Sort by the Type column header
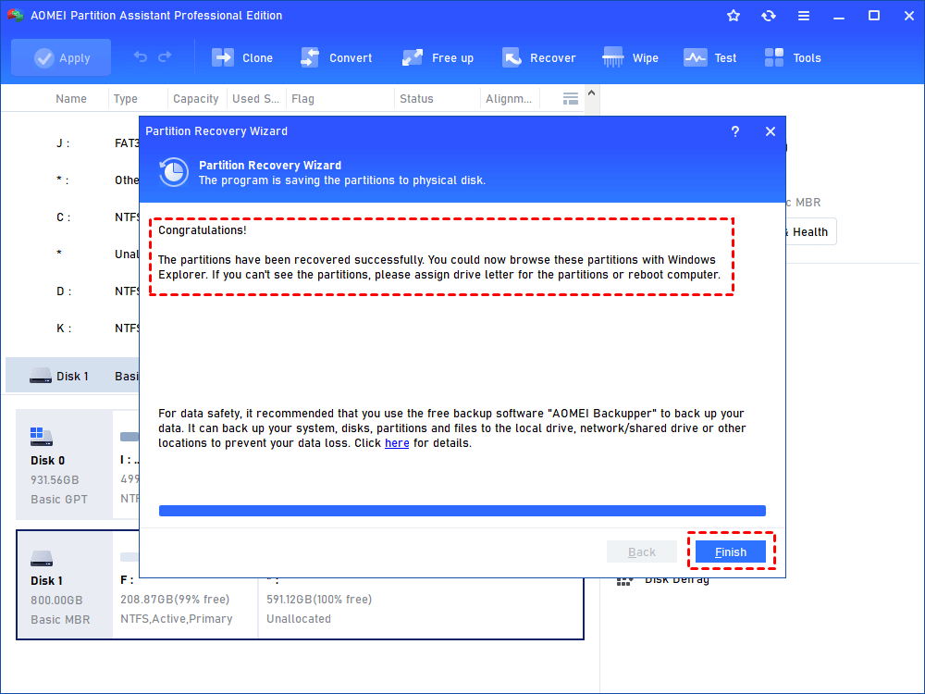 [x=126, y=99]
